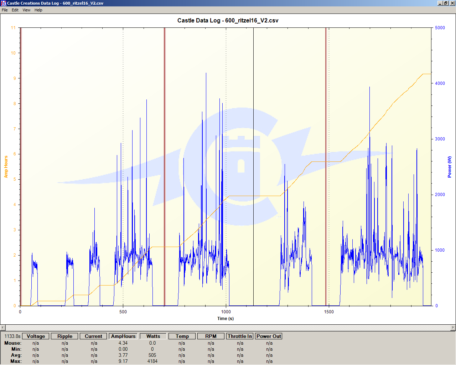The image size is (456, 365).
Task: Toggle the Throttle In series button
Action: pyautogui.click(x=240, y=336)
